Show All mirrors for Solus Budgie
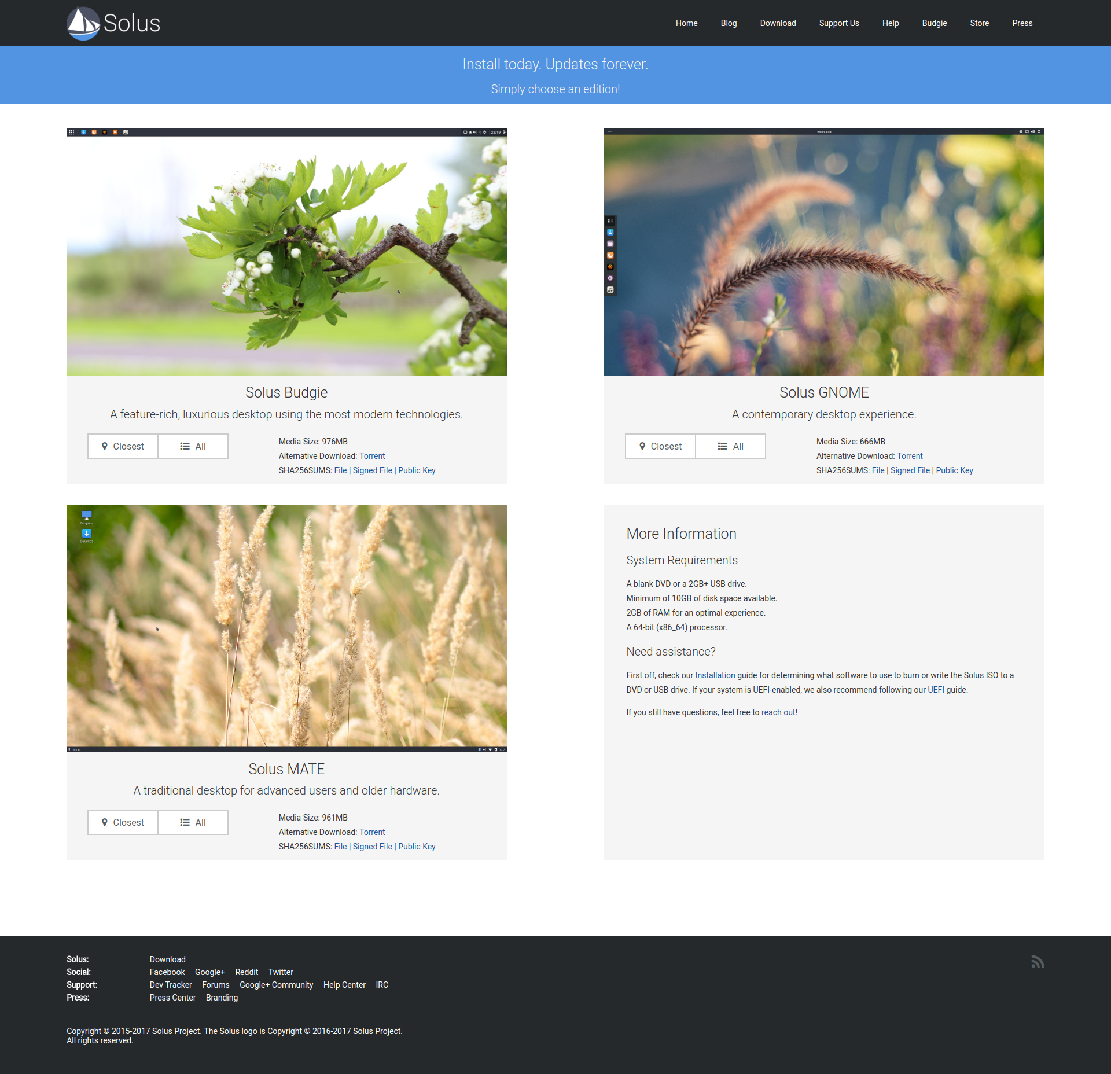1111x1074 pixels. pos(193,446)
